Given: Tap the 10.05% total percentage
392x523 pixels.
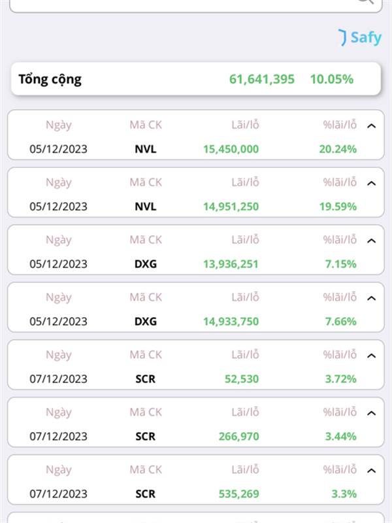Looking at the screenshot, I should click(332, 79).
